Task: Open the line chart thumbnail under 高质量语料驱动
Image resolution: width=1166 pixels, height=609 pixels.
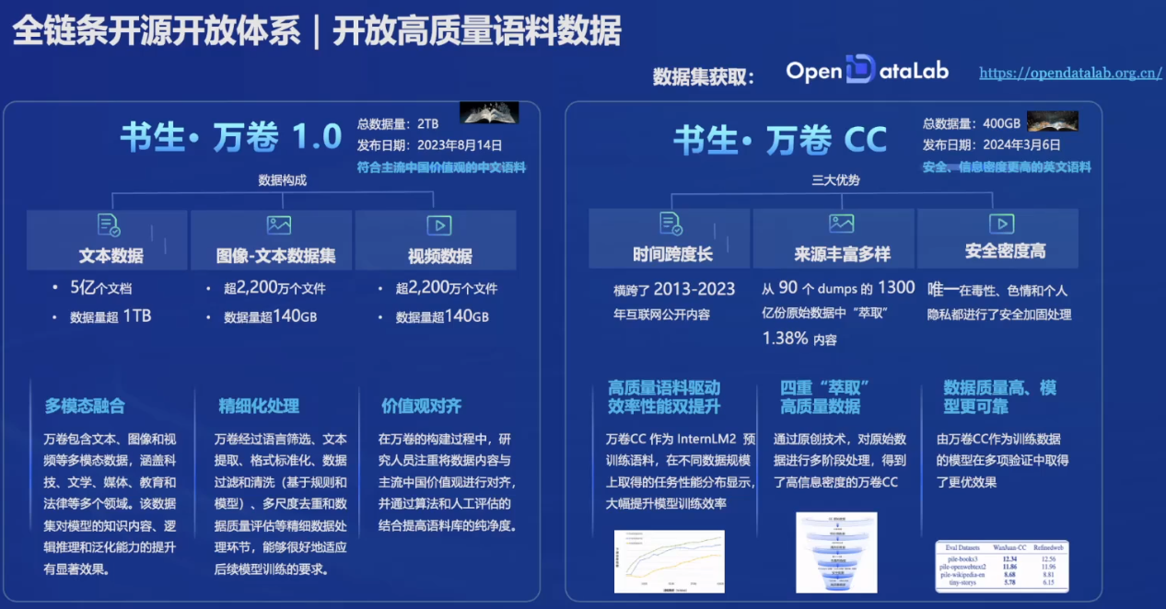Action: pos(670,561)
